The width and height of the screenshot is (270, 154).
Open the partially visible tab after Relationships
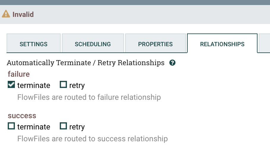(264, 43)
